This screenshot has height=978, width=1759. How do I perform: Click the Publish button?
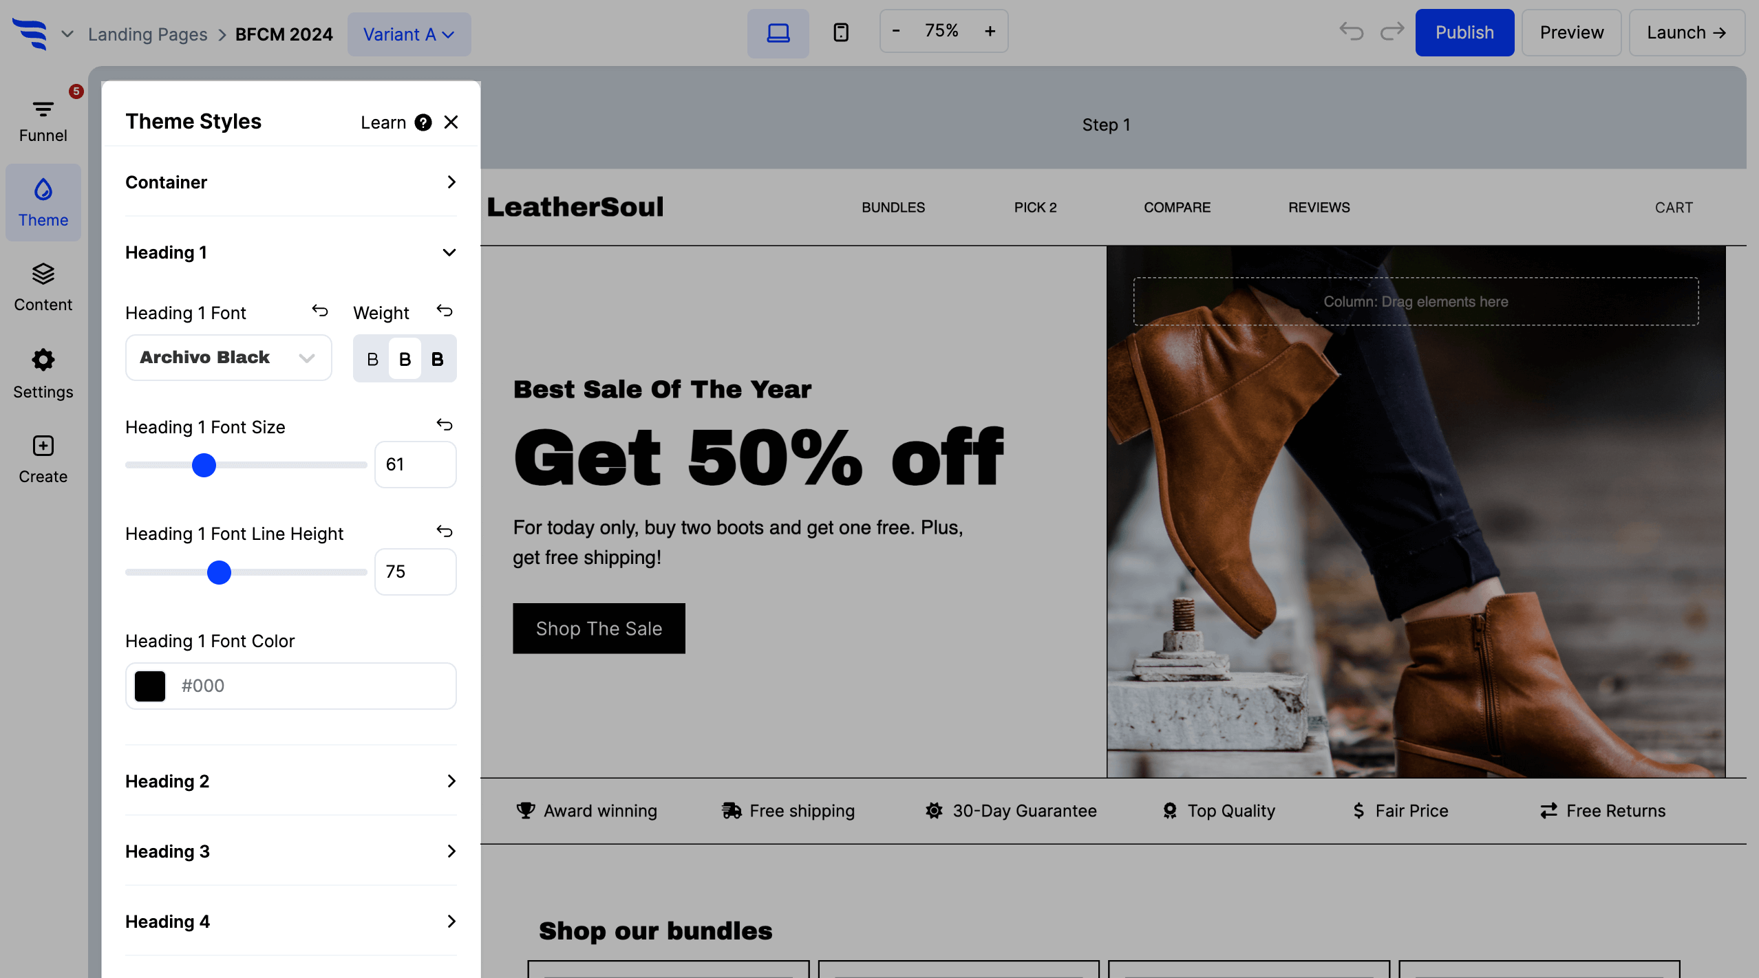point(1464,32)
